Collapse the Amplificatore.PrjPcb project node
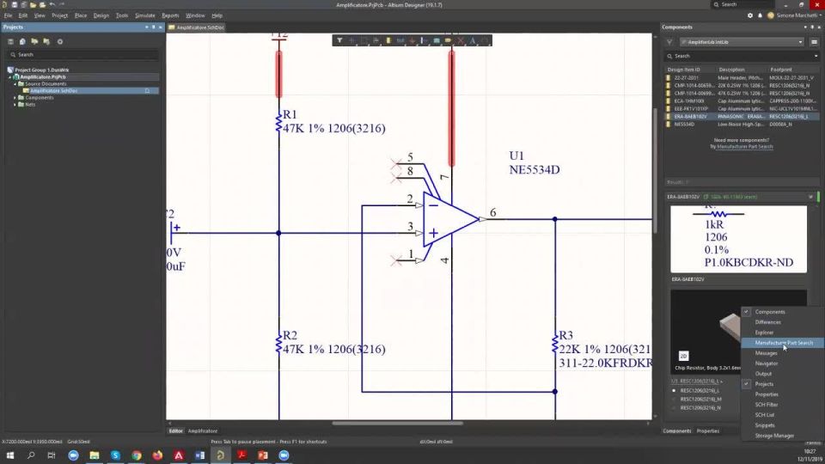Screen dimensions: 825x464 10,76
